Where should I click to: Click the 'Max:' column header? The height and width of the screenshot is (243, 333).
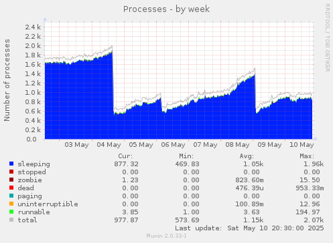[308, 156]
